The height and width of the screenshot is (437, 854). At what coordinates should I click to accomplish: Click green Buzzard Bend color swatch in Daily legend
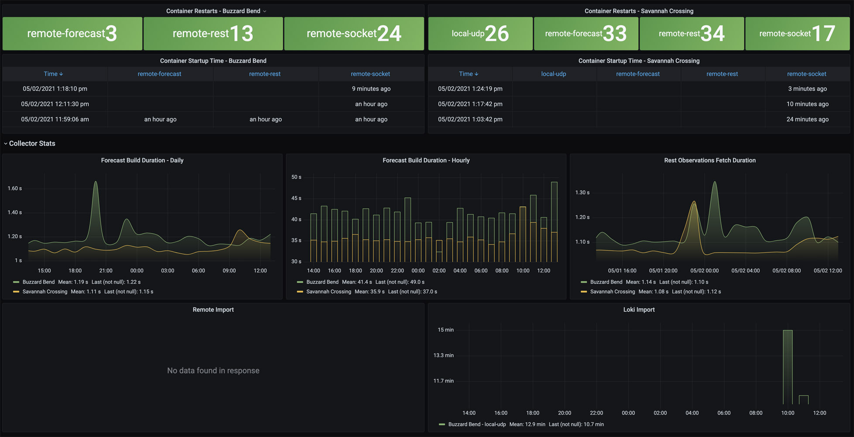pyautogui.click(x=16, y=282)
